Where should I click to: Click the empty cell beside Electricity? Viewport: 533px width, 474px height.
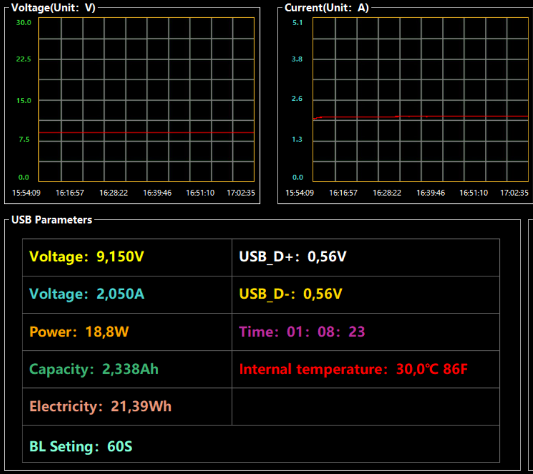366,406
